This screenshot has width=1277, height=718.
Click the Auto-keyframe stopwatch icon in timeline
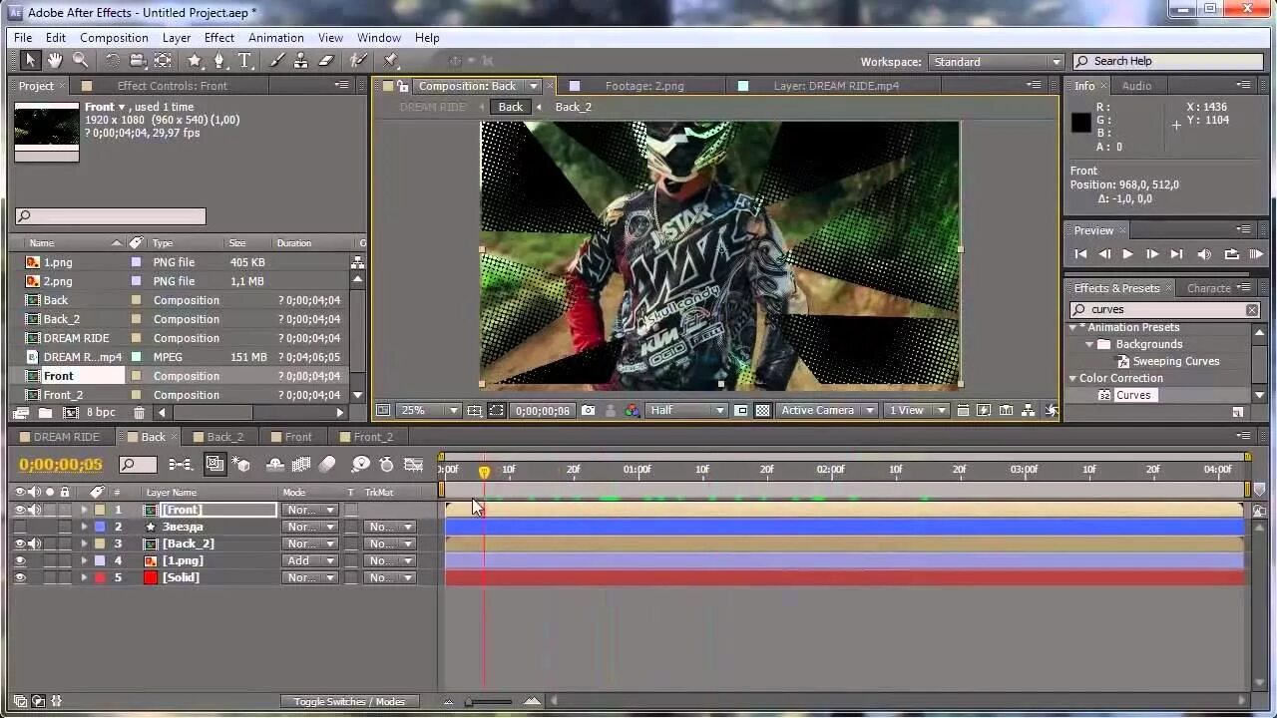(x=386, y=464)
